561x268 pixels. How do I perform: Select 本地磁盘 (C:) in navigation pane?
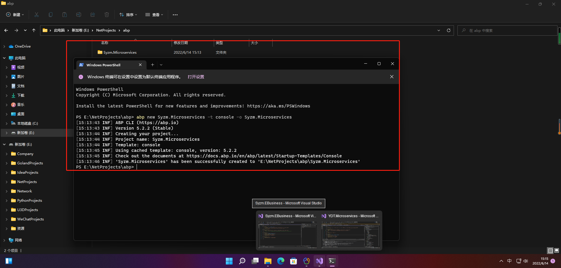tap(27, 123)
